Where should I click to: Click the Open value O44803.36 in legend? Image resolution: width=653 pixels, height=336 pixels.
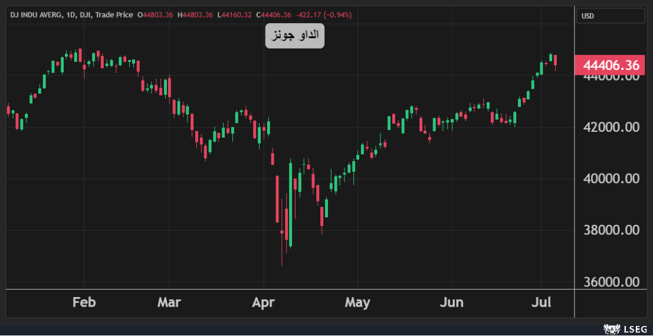(155, 15)
